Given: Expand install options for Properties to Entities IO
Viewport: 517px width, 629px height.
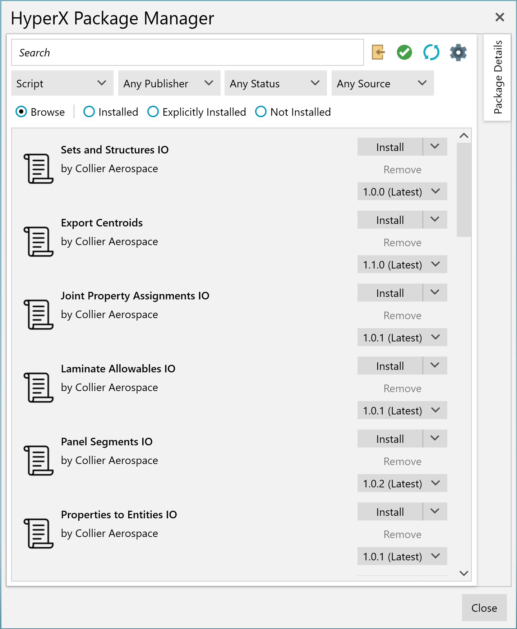Looking at the screenshot, I should click(x=435, y=511).
